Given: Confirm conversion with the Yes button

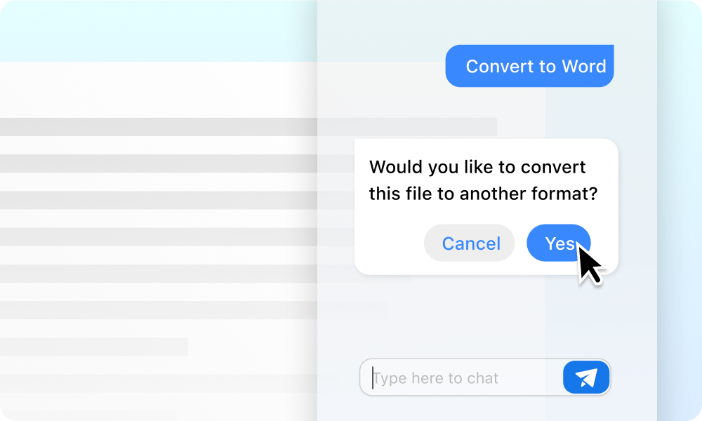Looking at the screenshot, I should click(x=559, y=243).
